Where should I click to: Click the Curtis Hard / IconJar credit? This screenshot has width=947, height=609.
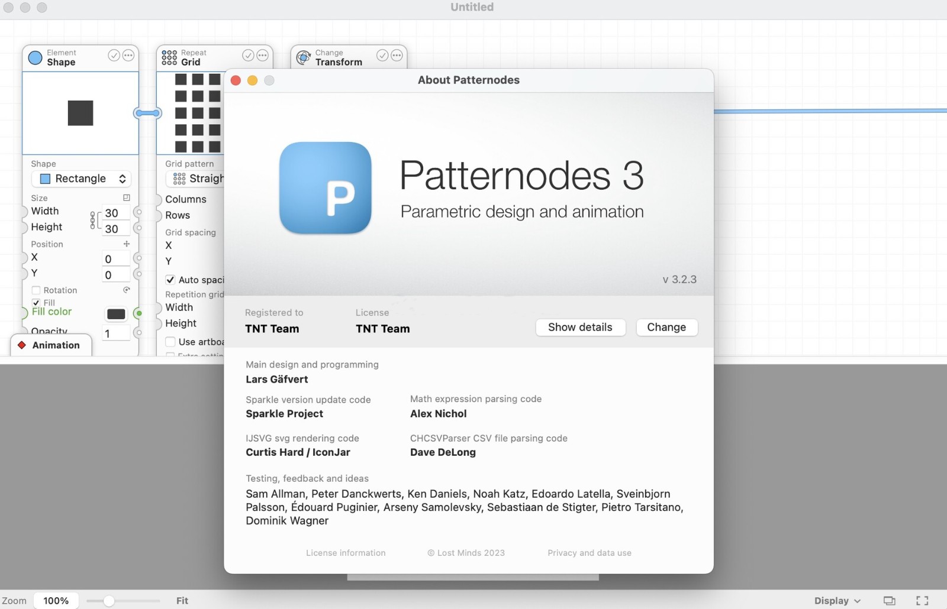click(x=298, y=452)
